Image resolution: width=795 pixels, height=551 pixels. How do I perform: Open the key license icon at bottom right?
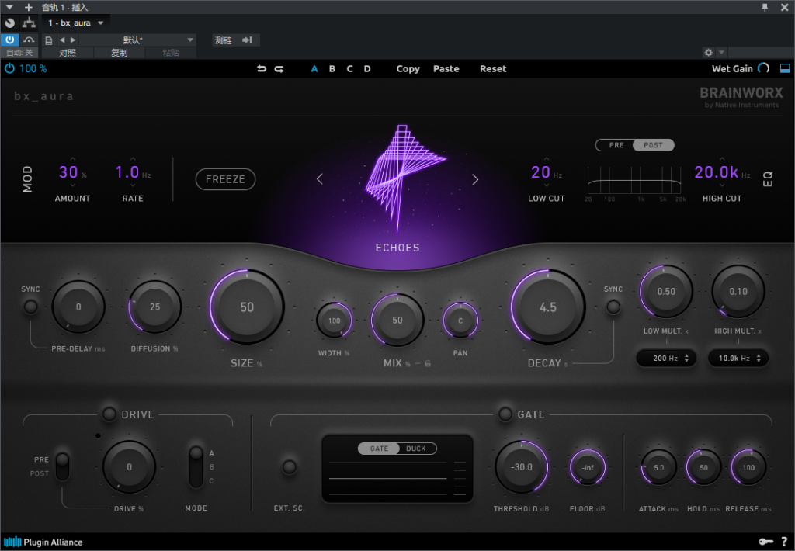point(765,542)
